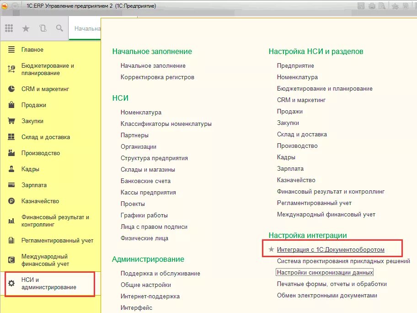417x313 pixels.
Task: Open Печатные формы, отчеты и обработки
Action: tap(332, 284)
